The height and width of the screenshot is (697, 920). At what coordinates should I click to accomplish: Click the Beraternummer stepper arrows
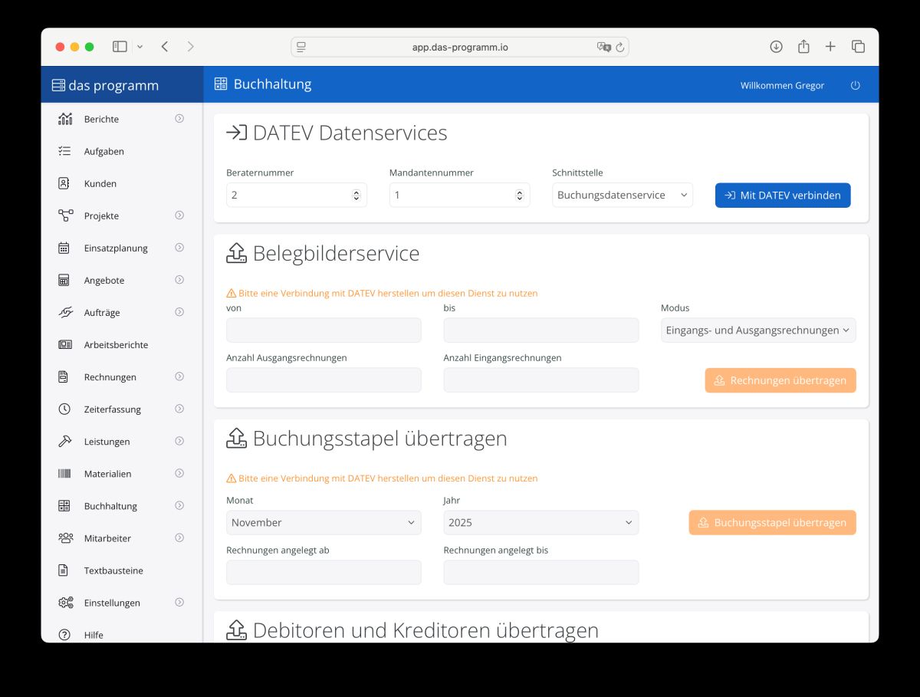pyautogui.click(x=356, y=196)
